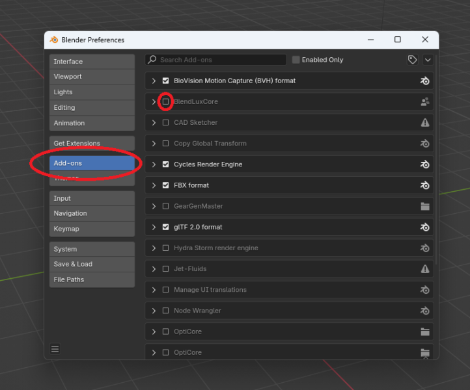This screenshot has height=390, width=470.
Task: Enable the GearGenMaster add-on
Action: point(165,206)
